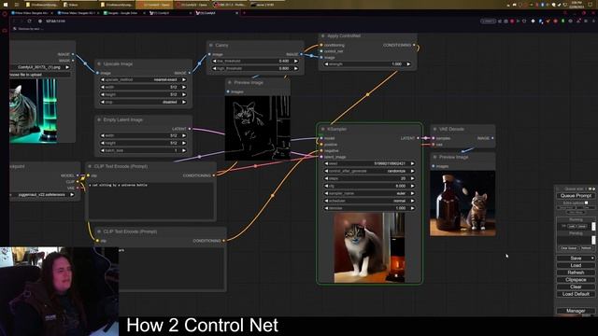Click Apply ControlNet CONDITIONING output connector
598x336 pixels.
pyautogui.click(x=414, y=45)
